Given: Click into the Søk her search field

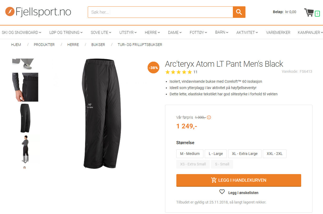Looking at the screenshot, I should point(160,12).
